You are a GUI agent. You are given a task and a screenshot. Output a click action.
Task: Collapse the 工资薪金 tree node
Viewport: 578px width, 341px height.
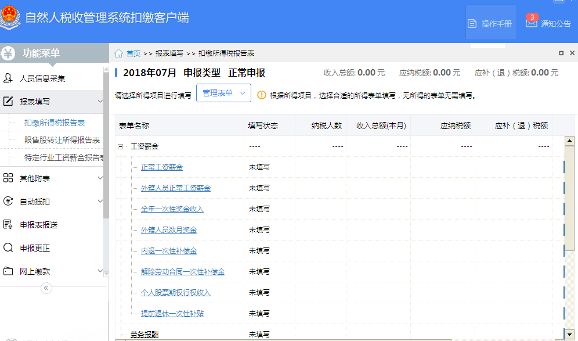121,146
